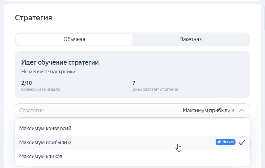The width and height of the screenshot is (265, 168).
Task: Switch to the Пакетная strategy tab
Action: 190,39
